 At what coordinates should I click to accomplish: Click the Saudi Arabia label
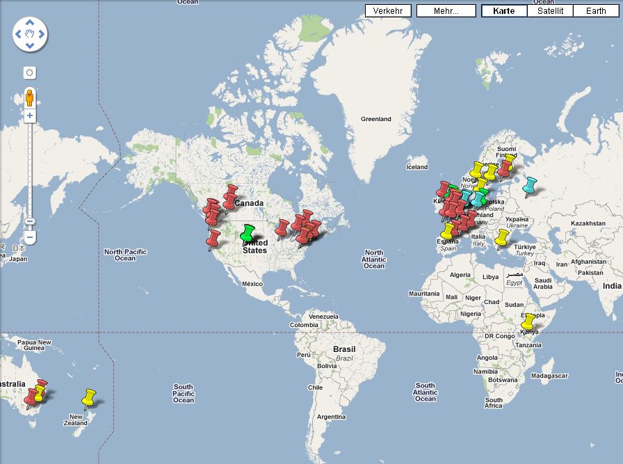pyautogui.click(x=543, y=284)
